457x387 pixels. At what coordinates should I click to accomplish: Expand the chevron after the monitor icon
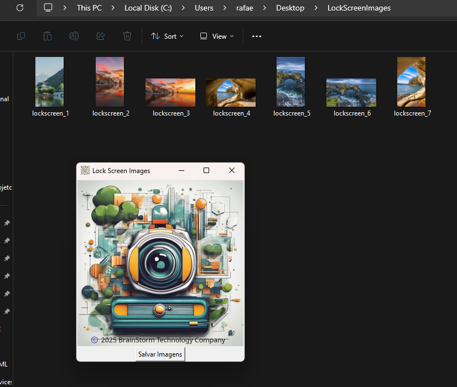[65, 8]
